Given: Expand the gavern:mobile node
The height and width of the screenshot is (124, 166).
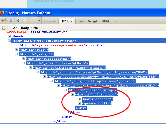Looking at the screenshot, I should pos(79,103).
